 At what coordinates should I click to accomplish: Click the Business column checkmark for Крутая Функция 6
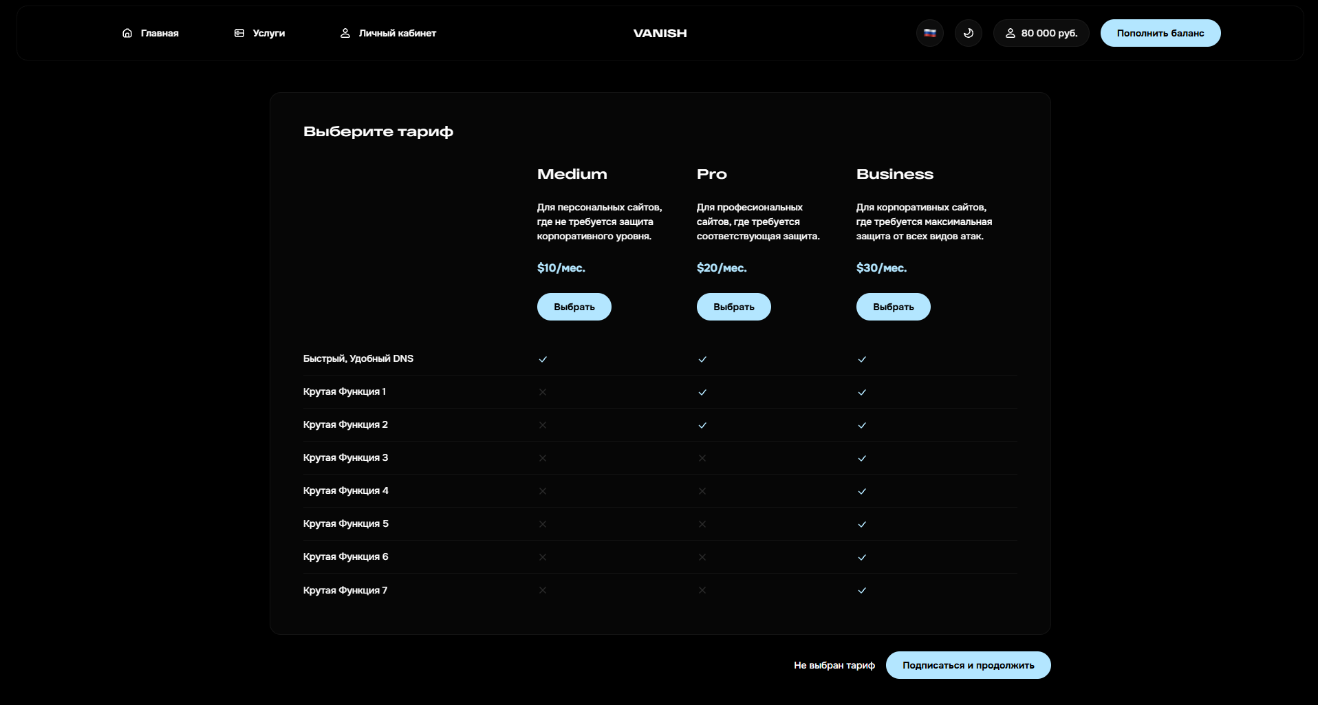[861, 557]
